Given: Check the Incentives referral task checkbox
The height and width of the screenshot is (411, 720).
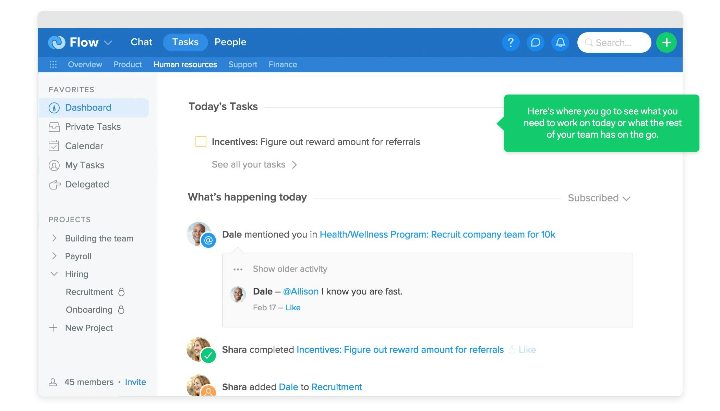Looking at the screenshot, I should pos(201,141).
